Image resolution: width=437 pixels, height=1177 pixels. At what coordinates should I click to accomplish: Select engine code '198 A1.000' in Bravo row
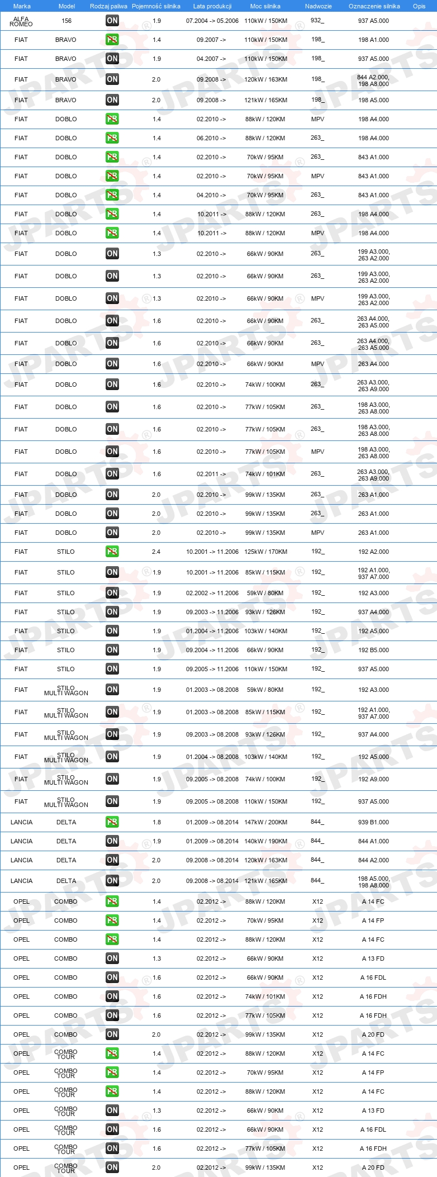[x=374, y=40]
